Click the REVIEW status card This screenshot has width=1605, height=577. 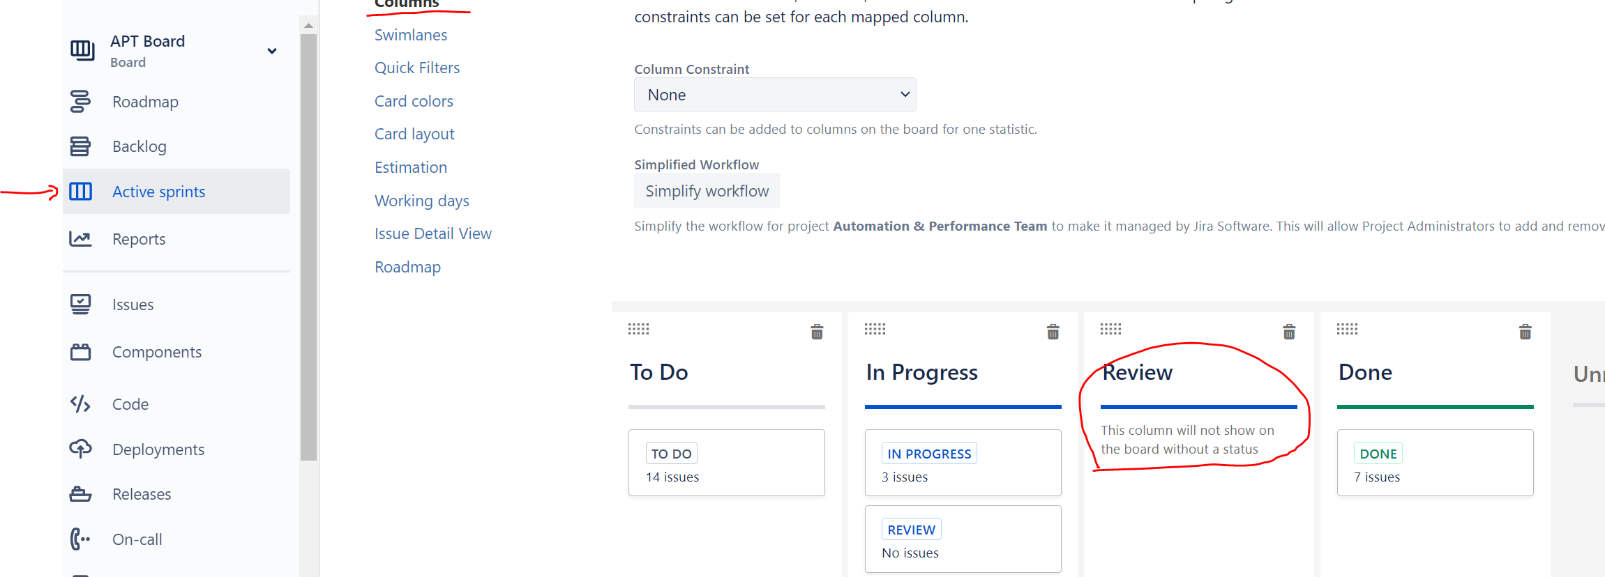[x=963, y=539]
